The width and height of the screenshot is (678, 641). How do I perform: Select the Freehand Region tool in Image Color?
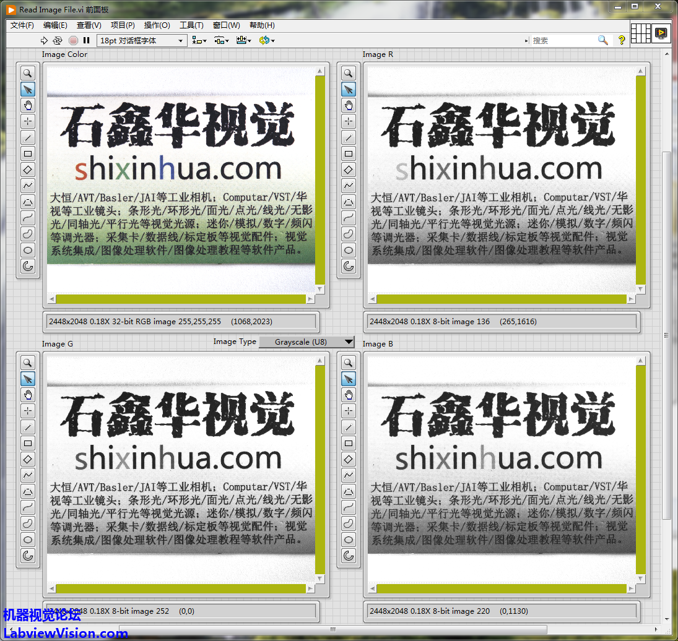[28, 234]
